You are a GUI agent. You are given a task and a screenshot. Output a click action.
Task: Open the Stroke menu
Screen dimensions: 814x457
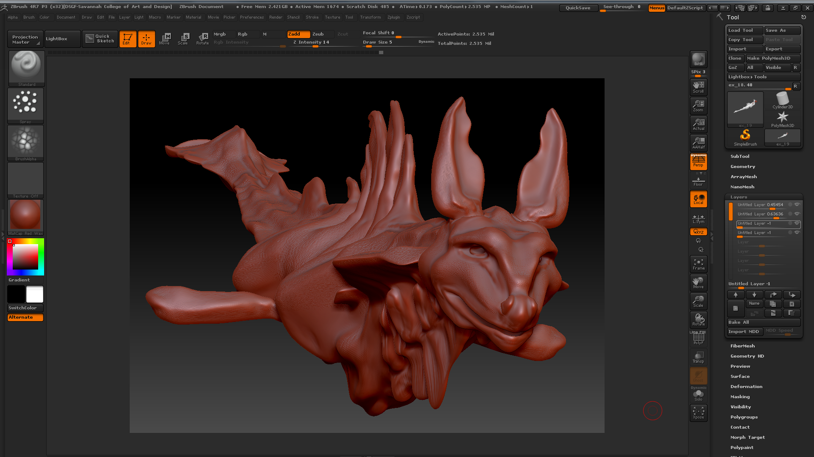pyautogui.click(x=312, y=17)
